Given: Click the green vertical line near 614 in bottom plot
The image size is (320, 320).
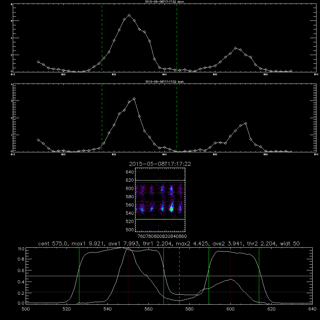Looking at the screenshot, I should 259,276.
